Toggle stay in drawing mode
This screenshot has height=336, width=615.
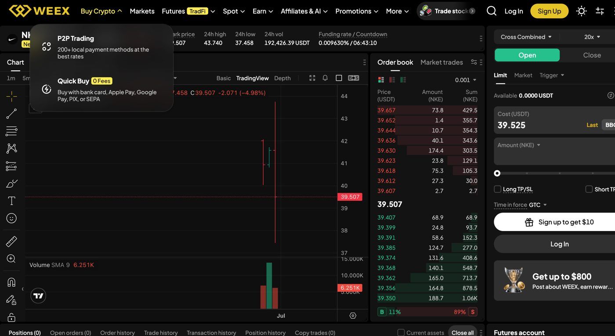click(x=11, y=300)
